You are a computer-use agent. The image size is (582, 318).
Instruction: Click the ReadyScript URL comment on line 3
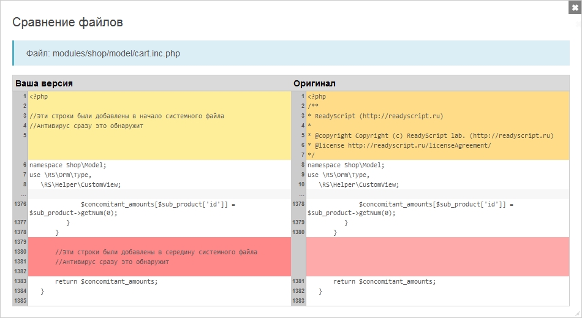pos(375,116)
